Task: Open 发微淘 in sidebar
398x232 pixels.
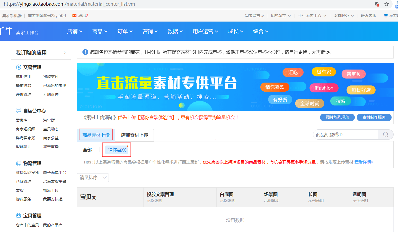Action: tap(22, 120)
